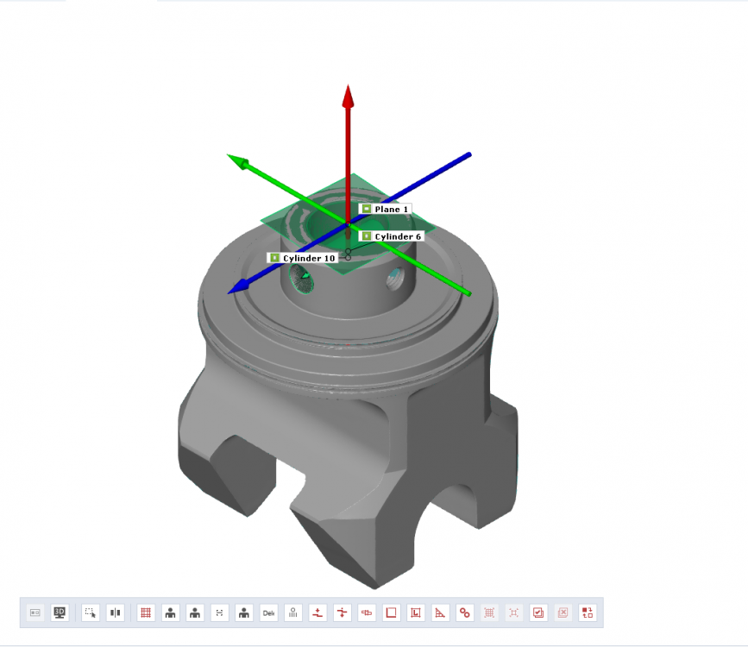Select the caliper measurement icon

pyautogui.click(x=367, y=612)
